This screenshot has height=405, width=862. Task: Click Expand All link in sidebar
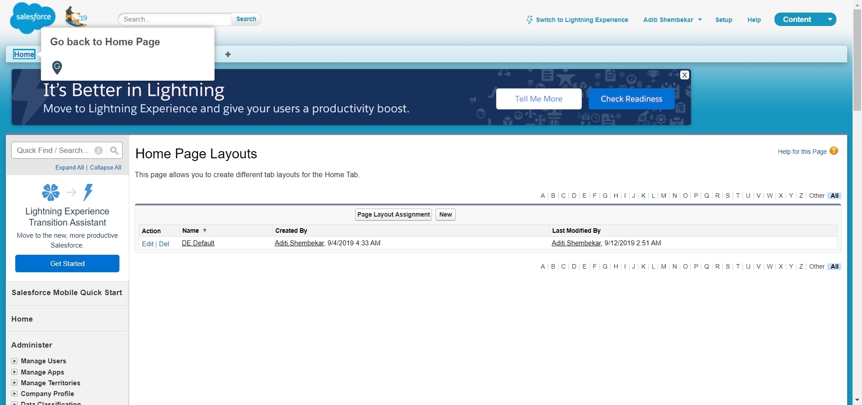click(x=70, y=167)
